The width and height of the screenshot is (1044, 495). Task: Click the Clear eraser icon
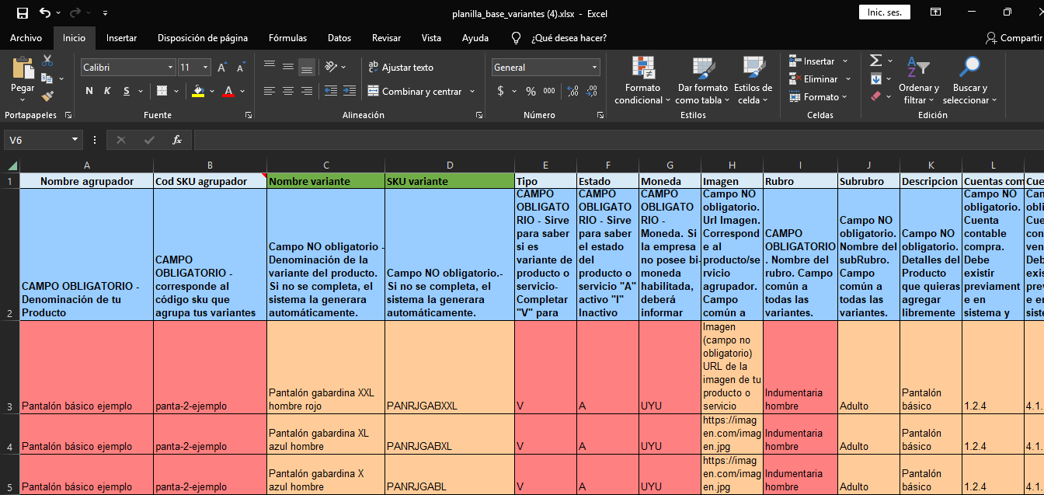(x=876, y=96)
